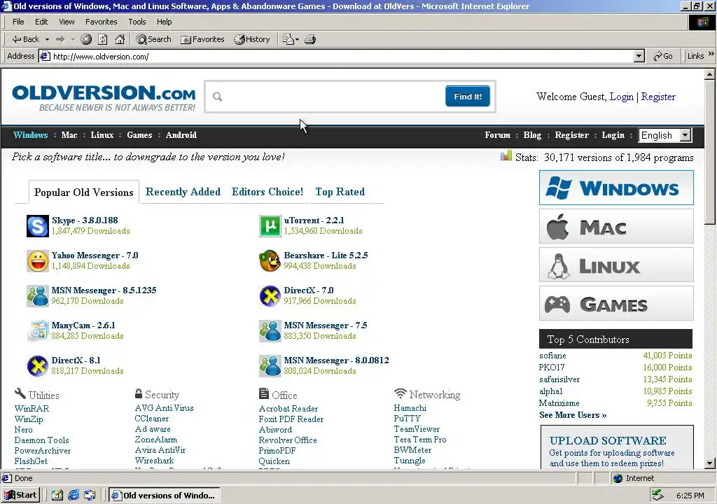Switch to the Editors Choice! tab

click(x=267, y=192)
